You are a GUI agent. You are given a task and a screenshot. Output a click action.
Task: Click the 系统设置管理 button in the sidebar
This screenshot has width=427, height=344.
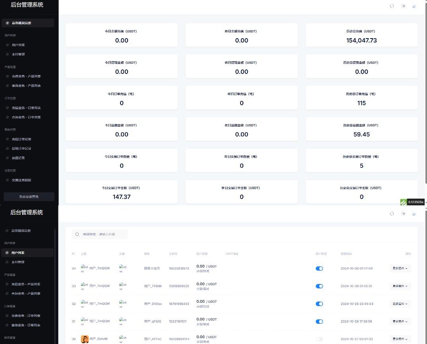point(29,197)
